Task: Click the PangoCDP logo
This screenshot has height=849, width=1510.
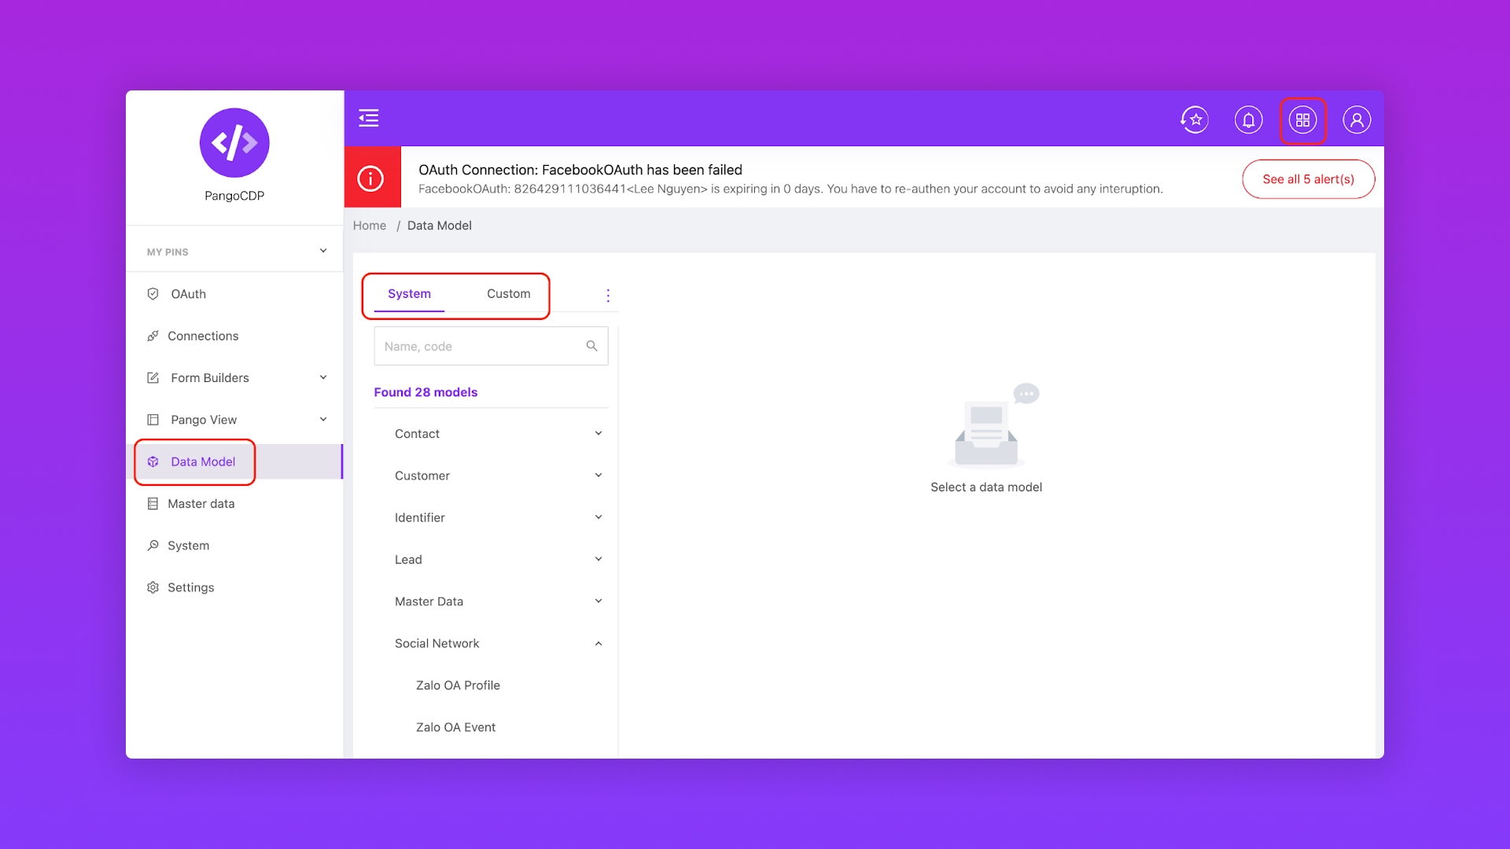Action: point(234,143)
